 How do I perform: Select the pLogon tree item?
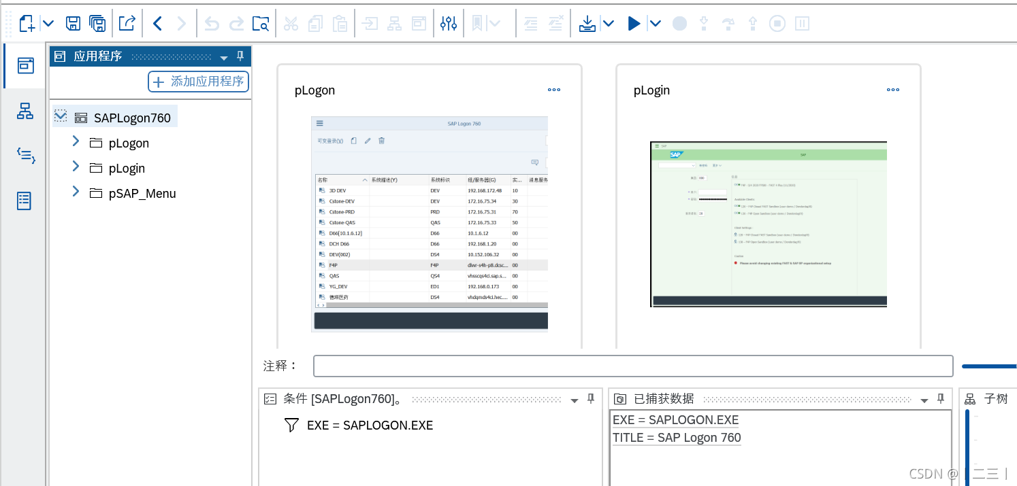[x=129, y=143]
